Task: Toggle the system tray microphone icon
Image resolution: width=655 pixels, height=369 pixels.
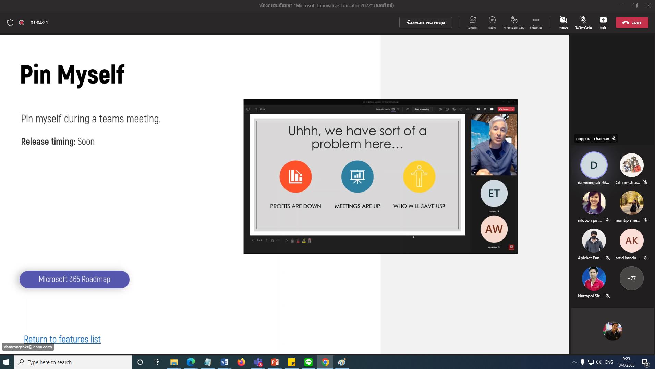Action: [582, 362]
